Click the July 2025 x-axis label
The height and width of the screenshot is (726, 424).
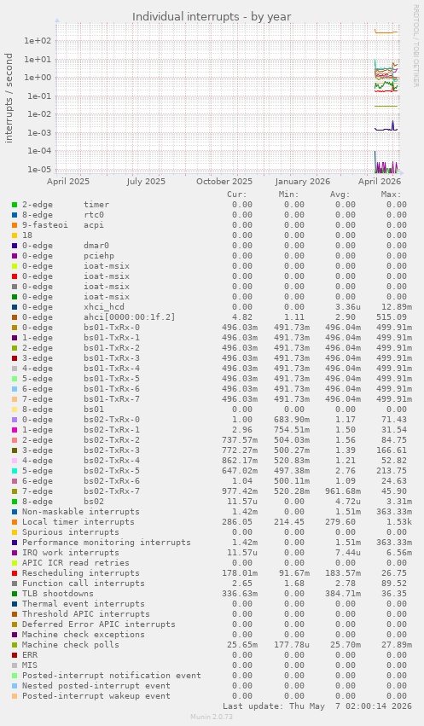click(x=146, y=182)
